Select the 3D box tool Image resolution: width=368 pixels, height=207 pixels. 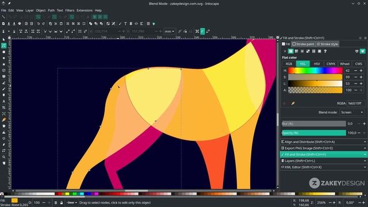3,70
